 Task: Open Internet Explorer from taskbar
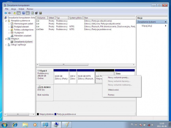(x=15, y=125)
